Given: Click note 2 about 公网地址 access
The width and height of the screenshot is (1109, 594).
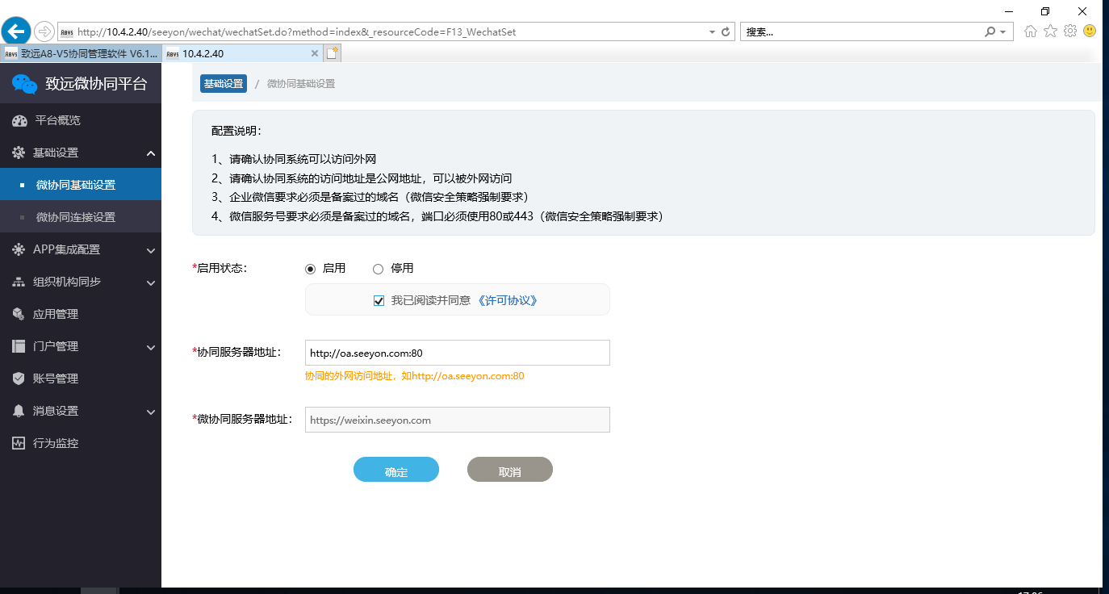Looking at the screenshot, I should click(362, 178).
